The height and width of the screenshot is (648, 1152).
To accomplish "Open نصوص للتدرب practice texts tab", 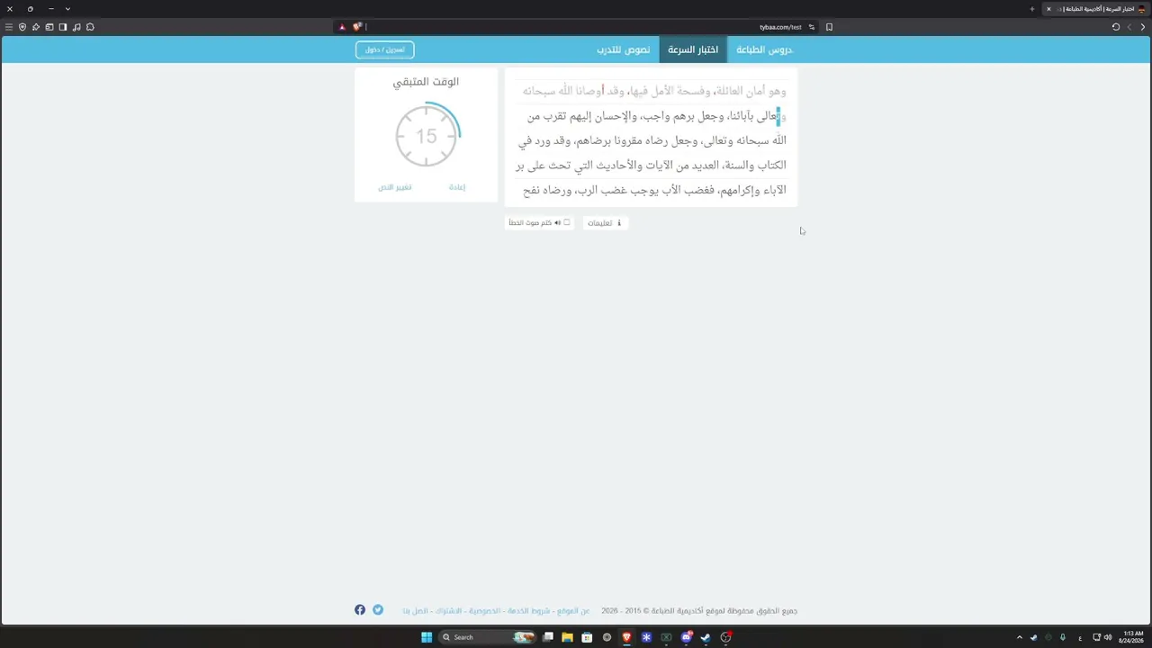I will 623,49.
